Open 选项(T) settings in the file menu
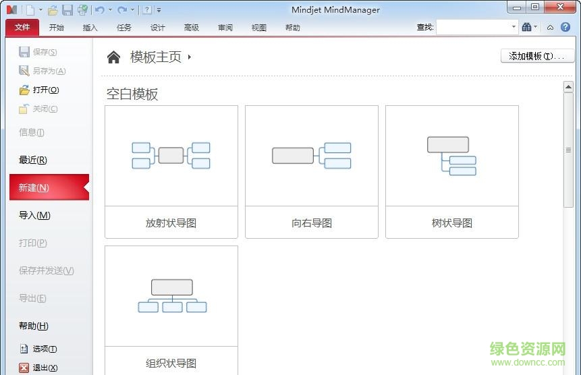This screenshot has width=581, height=375. tap(38, 349)
